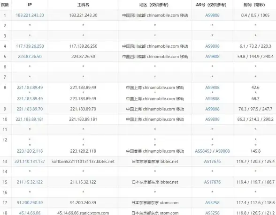
Task: Open AS17676 link in hop 15 row
Action: coord(212,182)
